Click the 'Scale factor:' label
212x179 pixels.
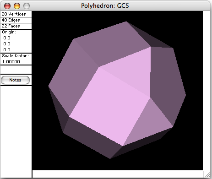[x=16, y=56]
